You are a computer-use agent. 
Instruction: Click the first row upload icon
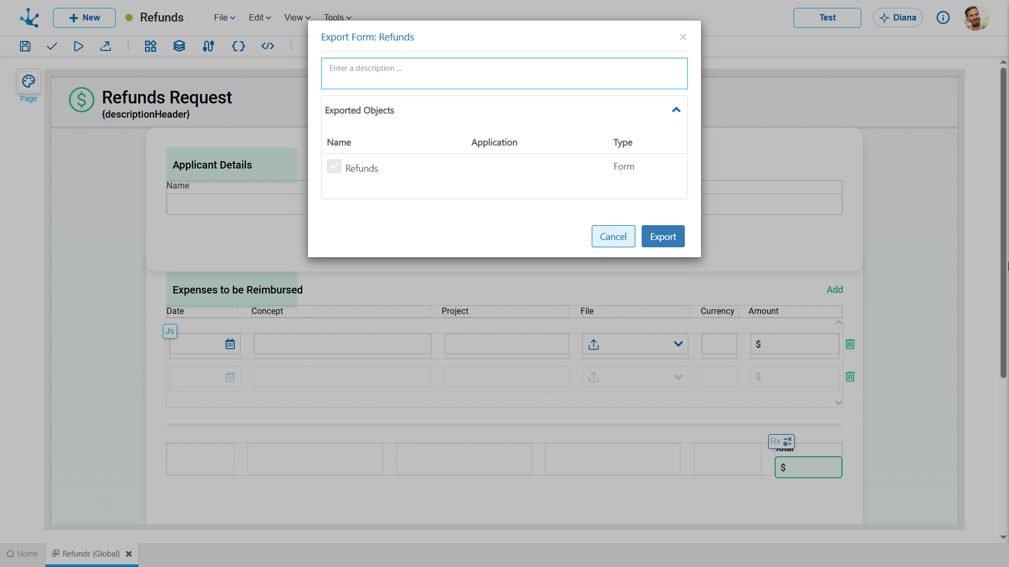point(594,344)
